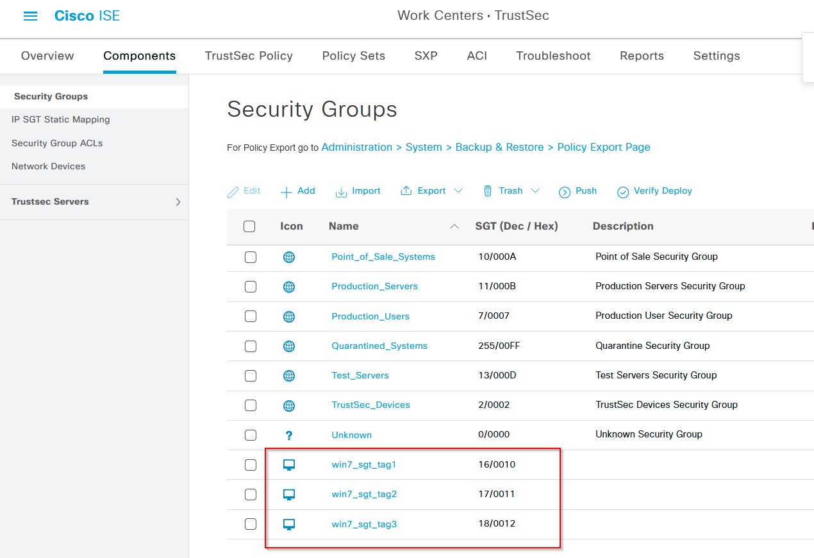Check the Test_Servers row checkbox
Image resolution: width=814 pixels, height=558 pixels.
click(251, 376)
